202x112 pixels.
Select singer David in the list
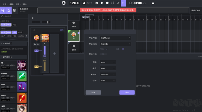(x=13, y=98)
